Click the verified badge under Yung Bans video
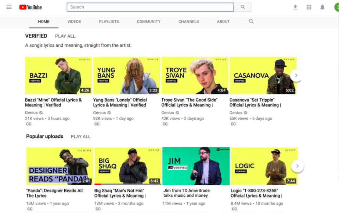This screenshot has width=339, height=214. [109, 112]
